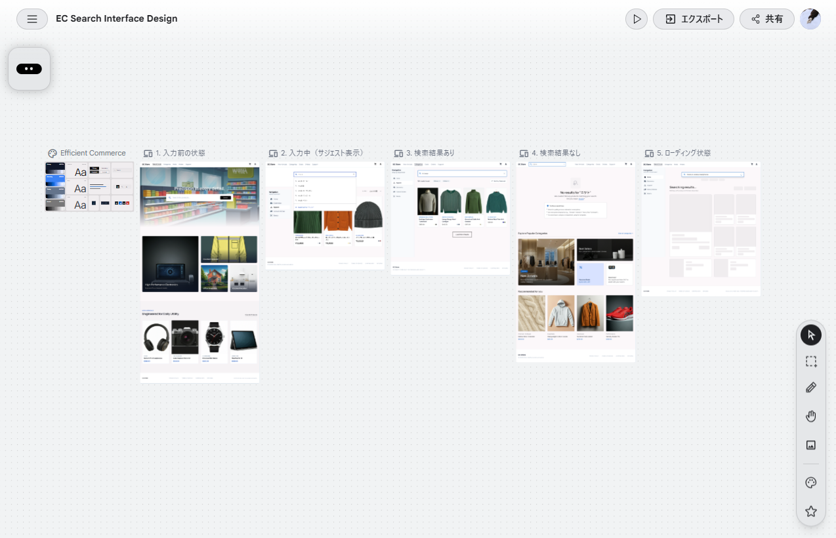Activate the hand pan tool
This screenshot has width=836, height=538.
pyautogui.click(x=811, y=416)
